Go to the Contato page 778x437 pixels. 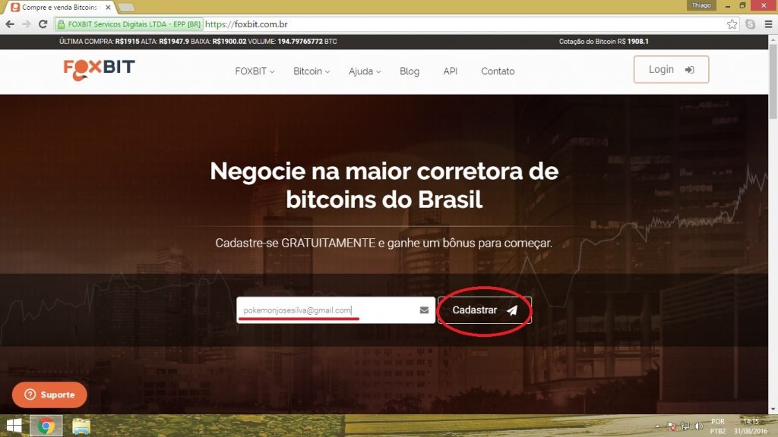(498, 71)
